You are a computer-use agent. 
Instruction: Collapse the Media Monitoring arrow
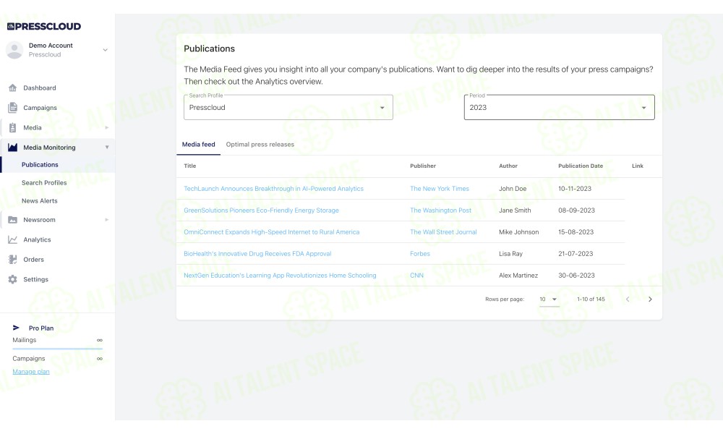(107, 147)
